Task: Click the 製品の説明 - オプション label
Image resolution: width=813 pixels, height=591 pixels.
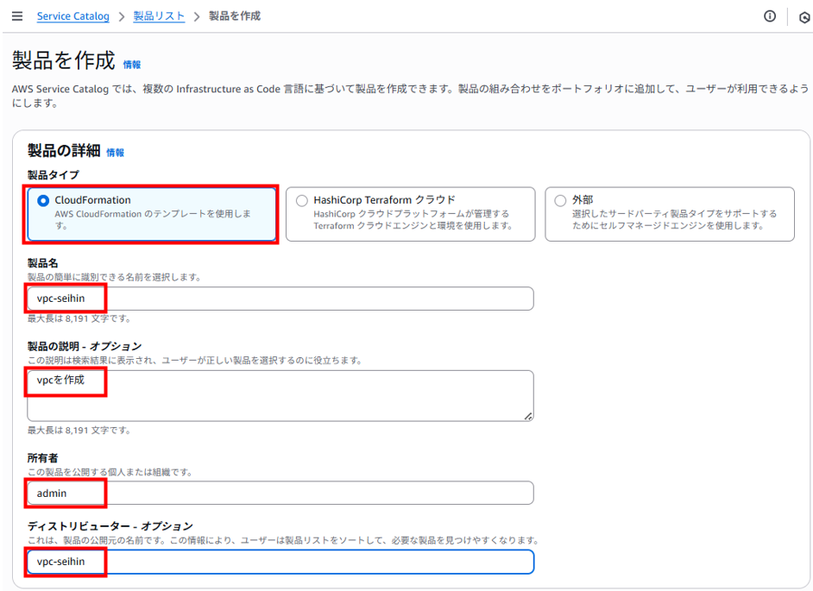Action: tap(85, 346)
